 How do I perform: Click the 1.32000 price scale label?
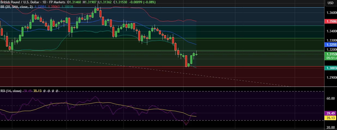coord(331,50)
